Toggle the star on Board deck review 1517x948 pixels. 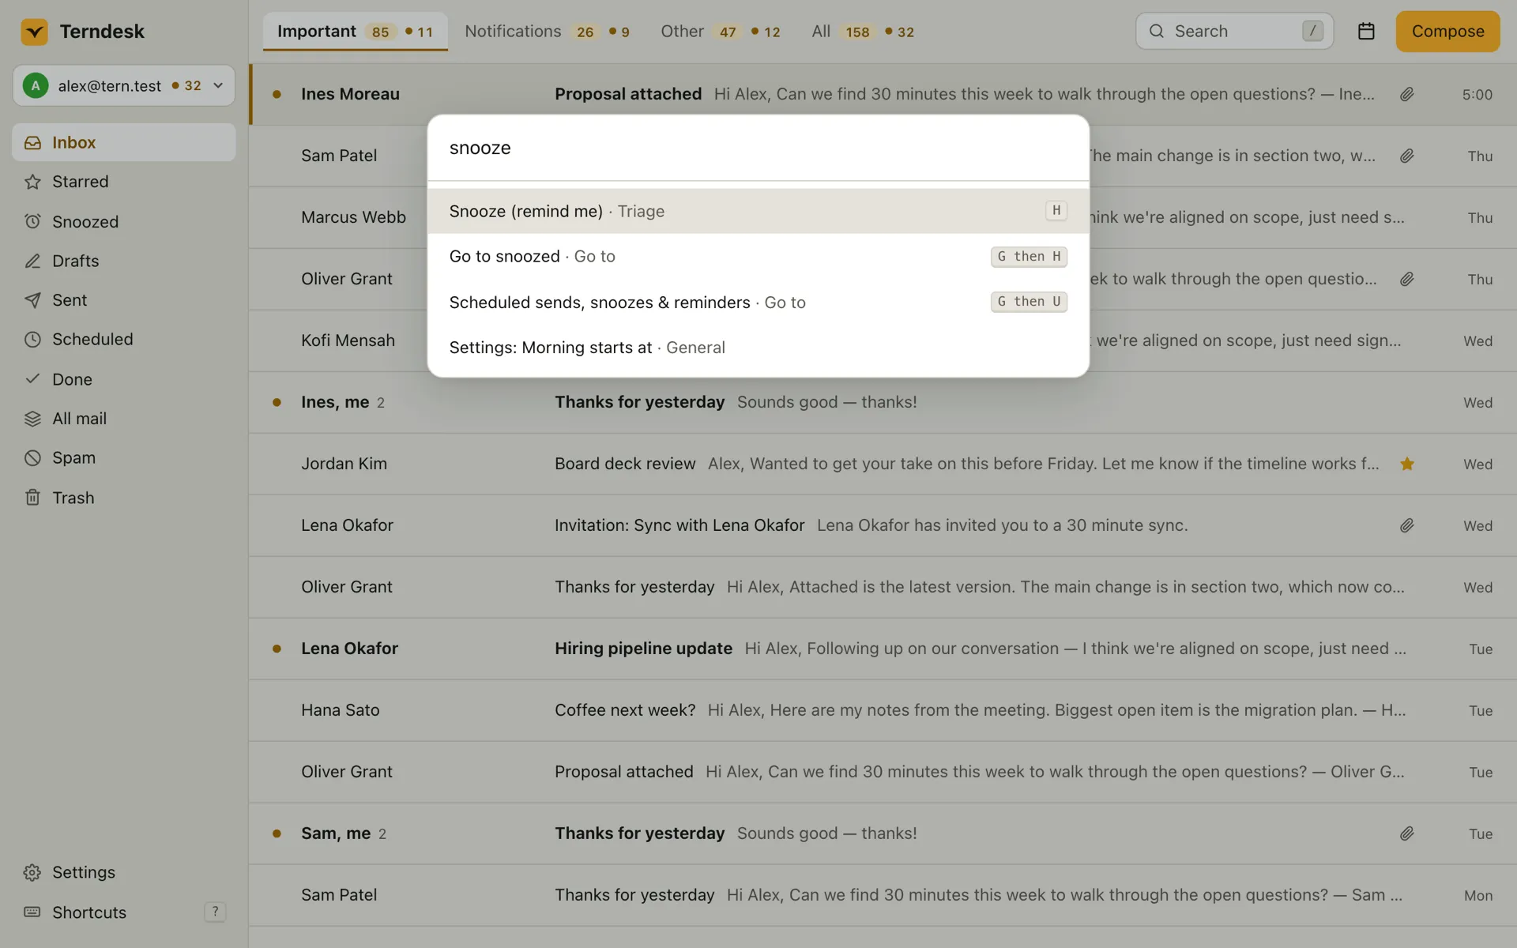[x=1407, y=465]
